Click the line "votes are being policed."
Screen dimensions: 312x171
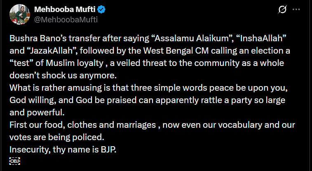(57, 137)
